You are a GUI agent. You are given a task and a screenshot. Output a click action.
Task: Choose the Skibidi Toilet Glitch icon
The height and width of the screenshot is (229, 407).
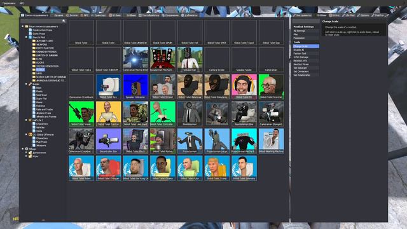[135, 141]
